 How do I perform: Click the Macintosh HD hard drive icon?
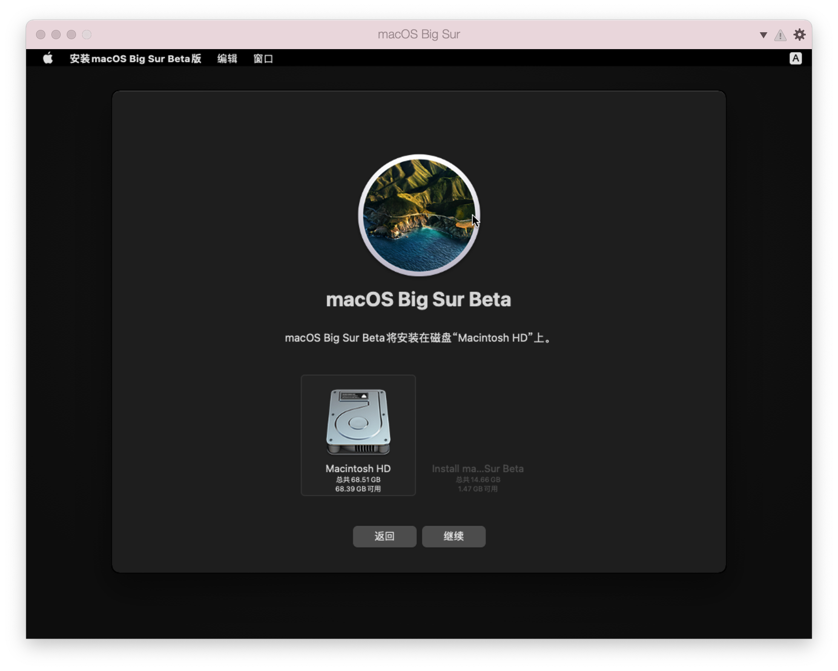[358, 422]
